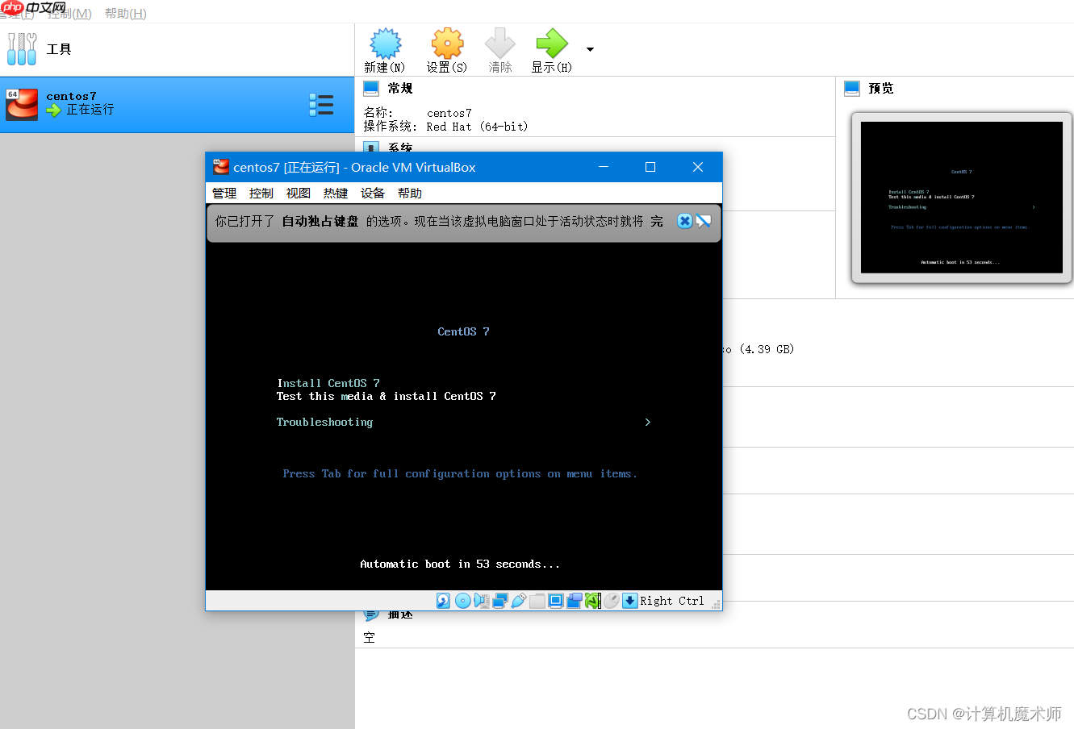Open the optical drives icon in the status bar
1074x729 pixels.
(462, 601)
